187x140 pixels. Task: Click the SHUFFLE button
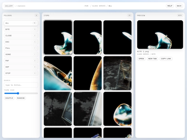coord(9,98)
